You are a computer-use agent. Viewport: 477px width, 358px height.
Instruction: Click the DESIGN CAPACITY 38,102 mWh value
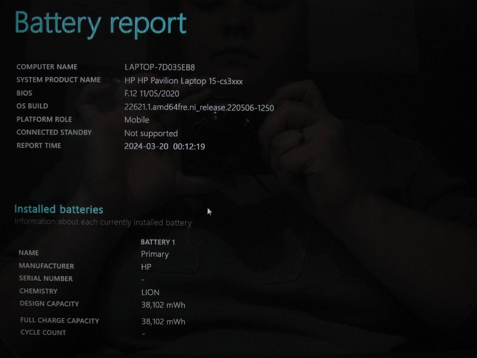click(163, 305)
